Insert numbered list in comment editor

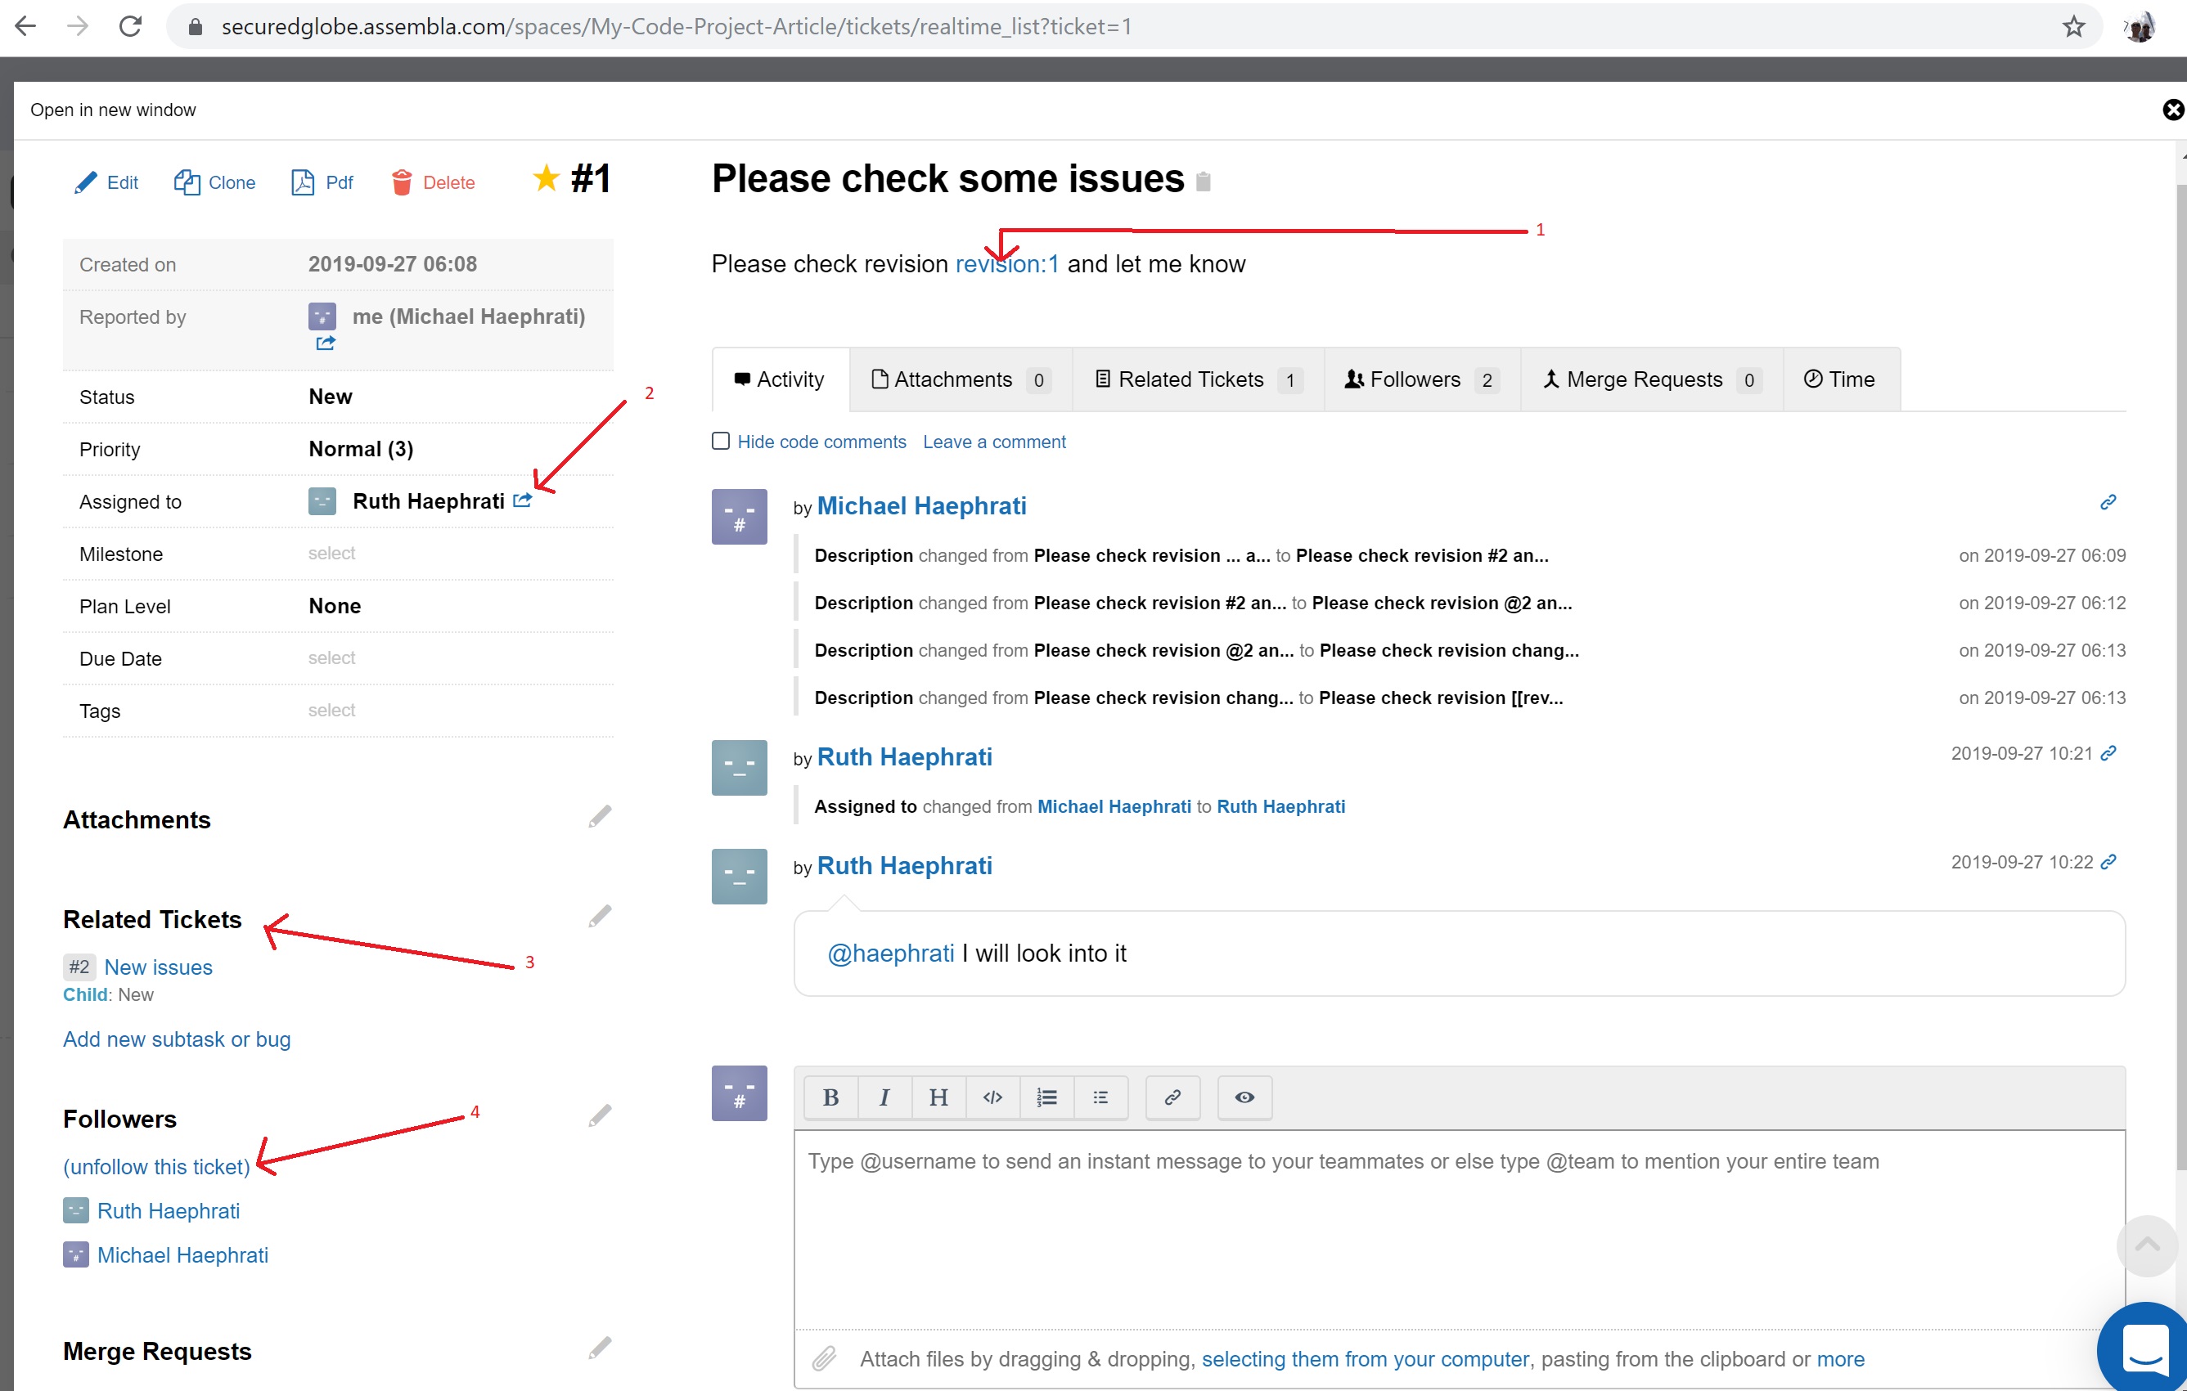(1046, 1097)
